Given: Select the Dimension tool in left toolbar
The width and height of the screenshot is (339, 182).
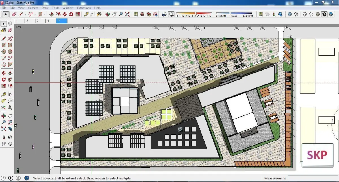Looking at the screenshot, I should coord(10,94).
